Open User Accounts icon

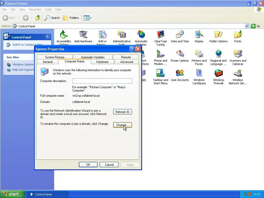(180, 75)
